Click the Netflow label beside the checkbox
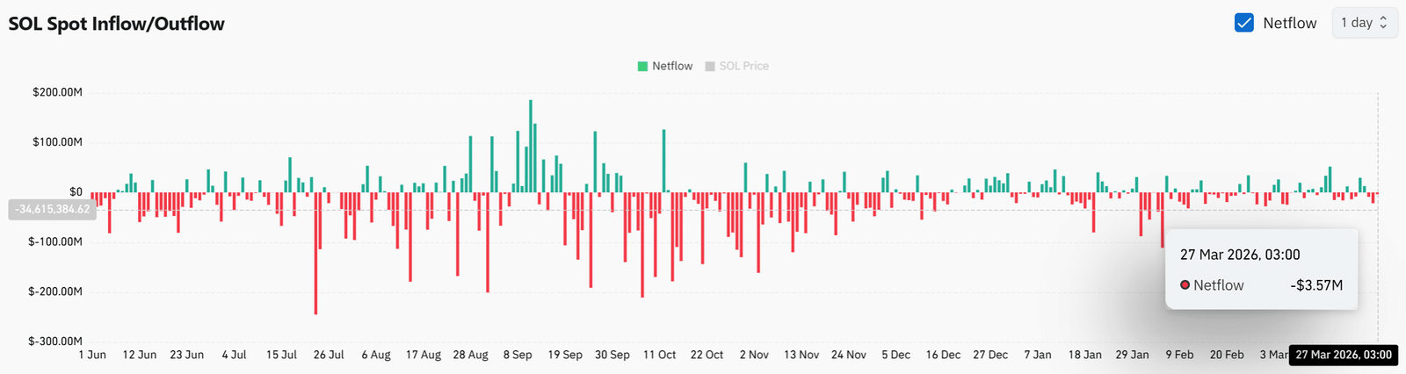Screen dimensions: 1406x374 point(1289,23)
